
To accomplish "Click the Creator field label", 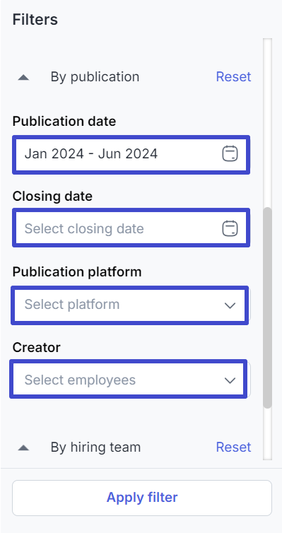I will 36,347.
